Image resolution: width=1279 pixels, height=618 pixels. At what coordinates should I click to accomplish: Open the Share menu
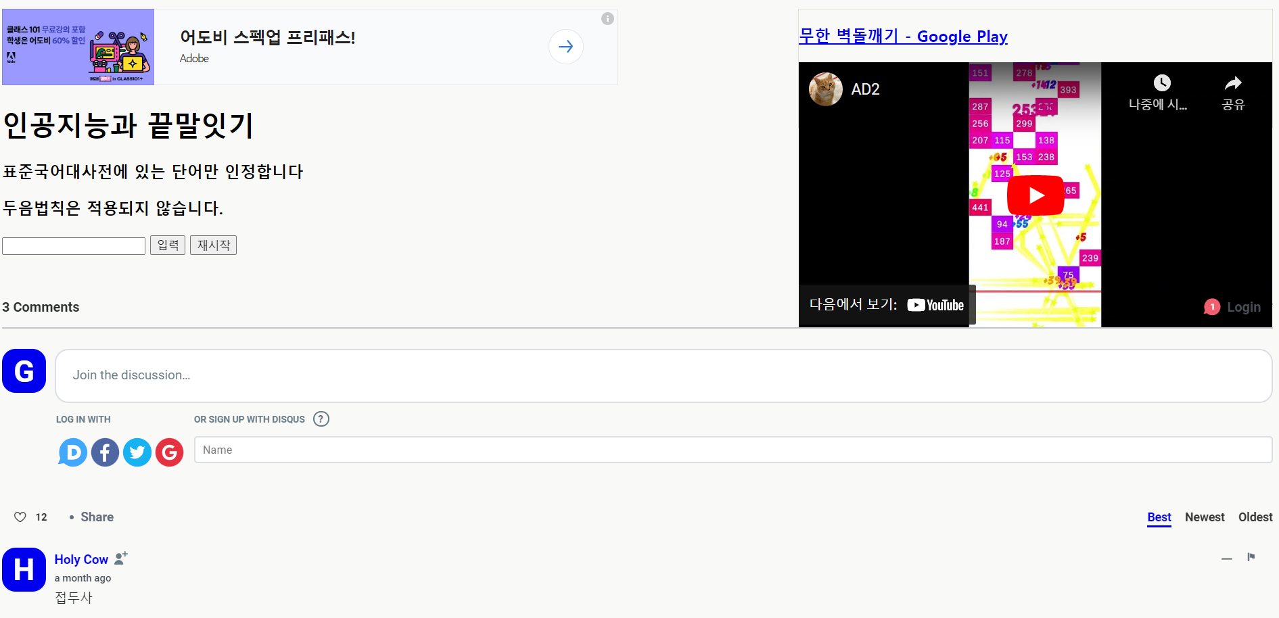(97, 517)
